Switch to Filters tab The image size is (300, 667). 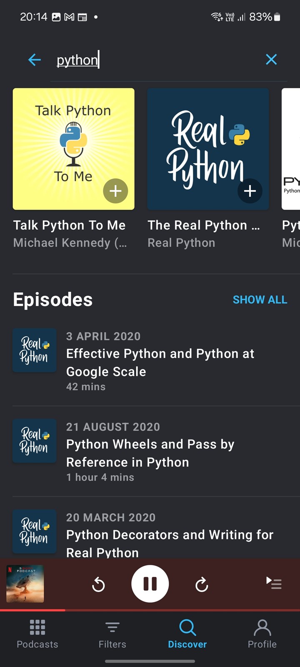(x=112, y=634)
